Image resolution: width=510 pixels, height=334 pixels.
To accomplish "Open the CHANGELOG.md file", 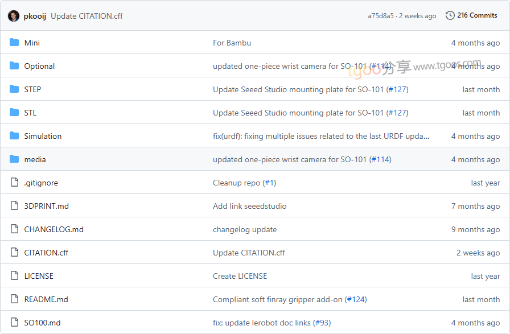I will [x=54, y=229].
